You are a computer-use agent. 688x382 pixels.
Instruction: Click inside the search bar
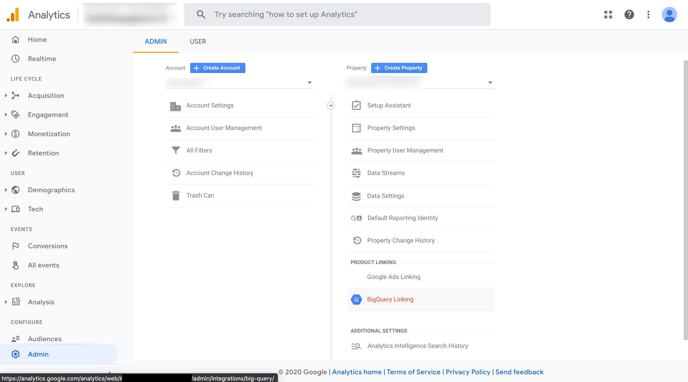(x=337, y=14)
